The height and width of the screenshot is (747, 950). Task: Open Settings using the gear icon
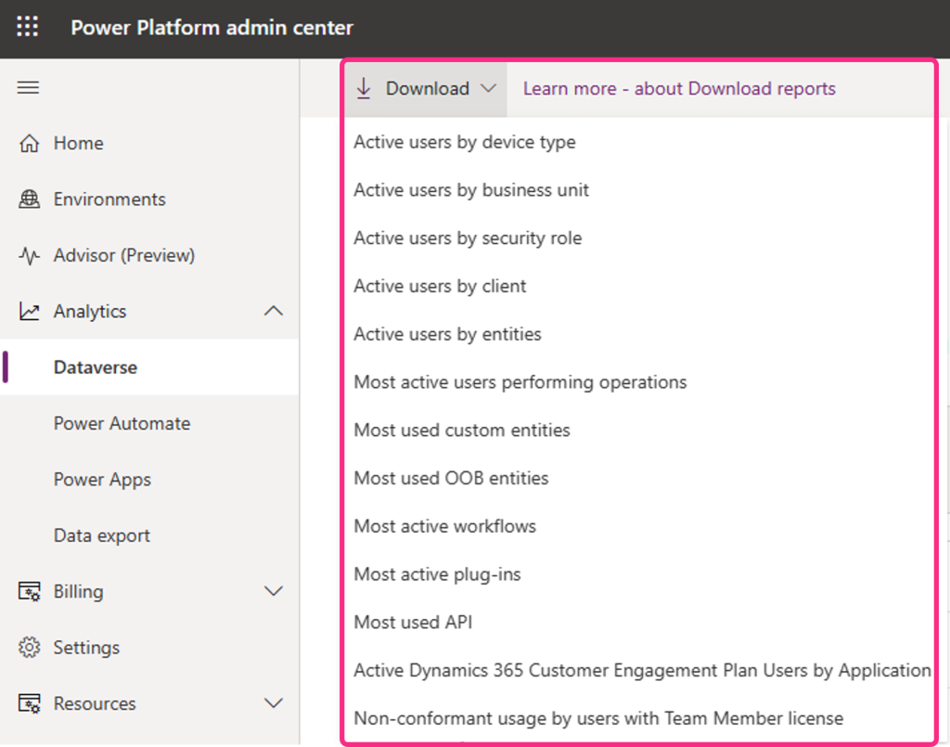click(x=31, y=647)
